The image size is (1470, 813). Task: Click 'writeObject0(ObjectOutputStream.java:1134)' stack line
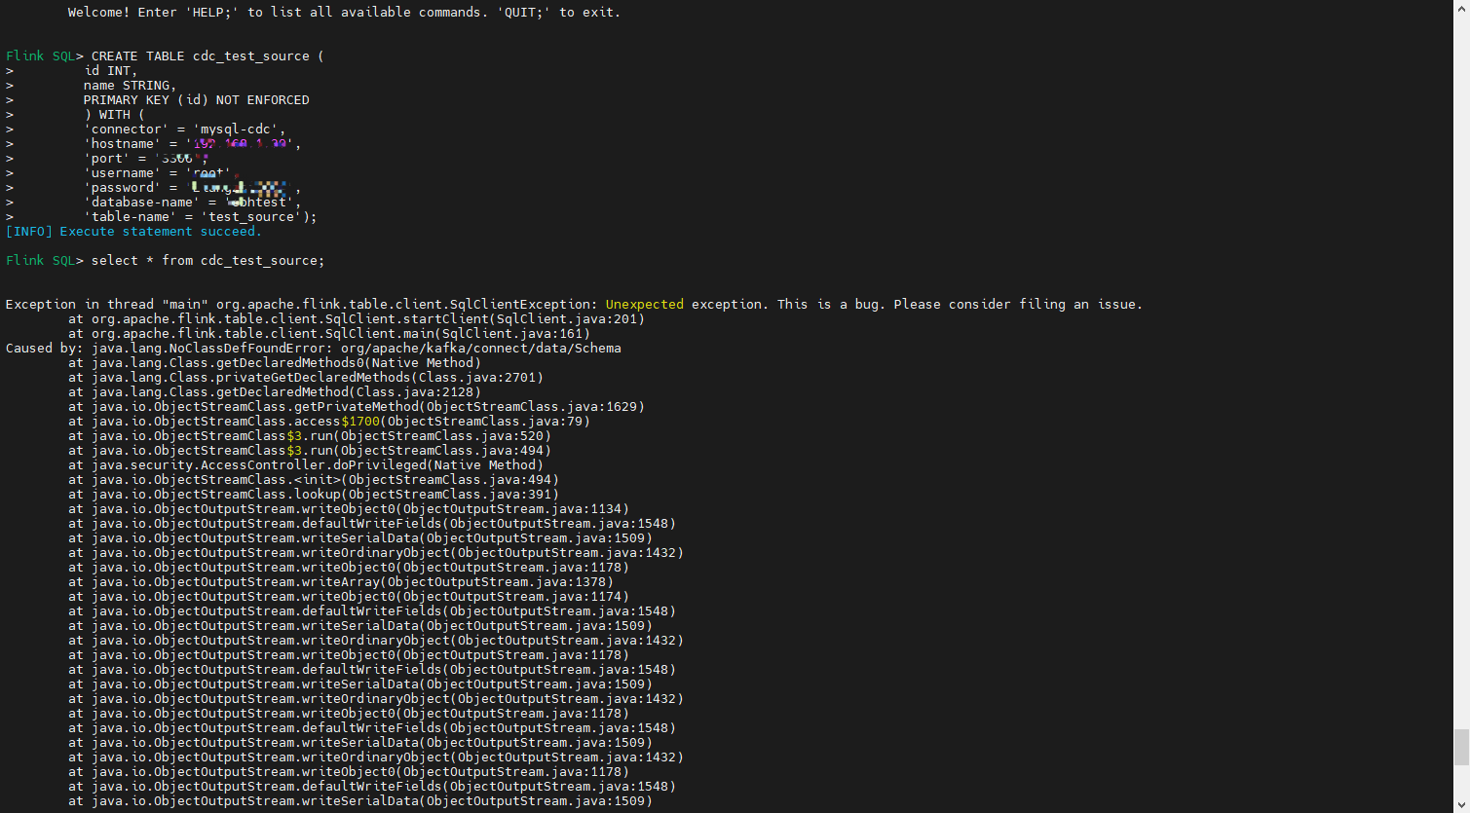click(349, 509)
